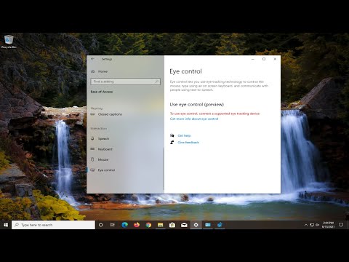Open Get more info about eye control link
This screenshot has height=262, width=349.
coord(194,119)
